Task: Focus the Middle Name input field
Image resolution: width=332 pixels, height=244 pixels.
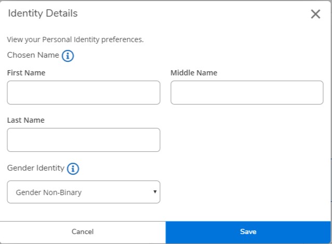Action: 247,93
